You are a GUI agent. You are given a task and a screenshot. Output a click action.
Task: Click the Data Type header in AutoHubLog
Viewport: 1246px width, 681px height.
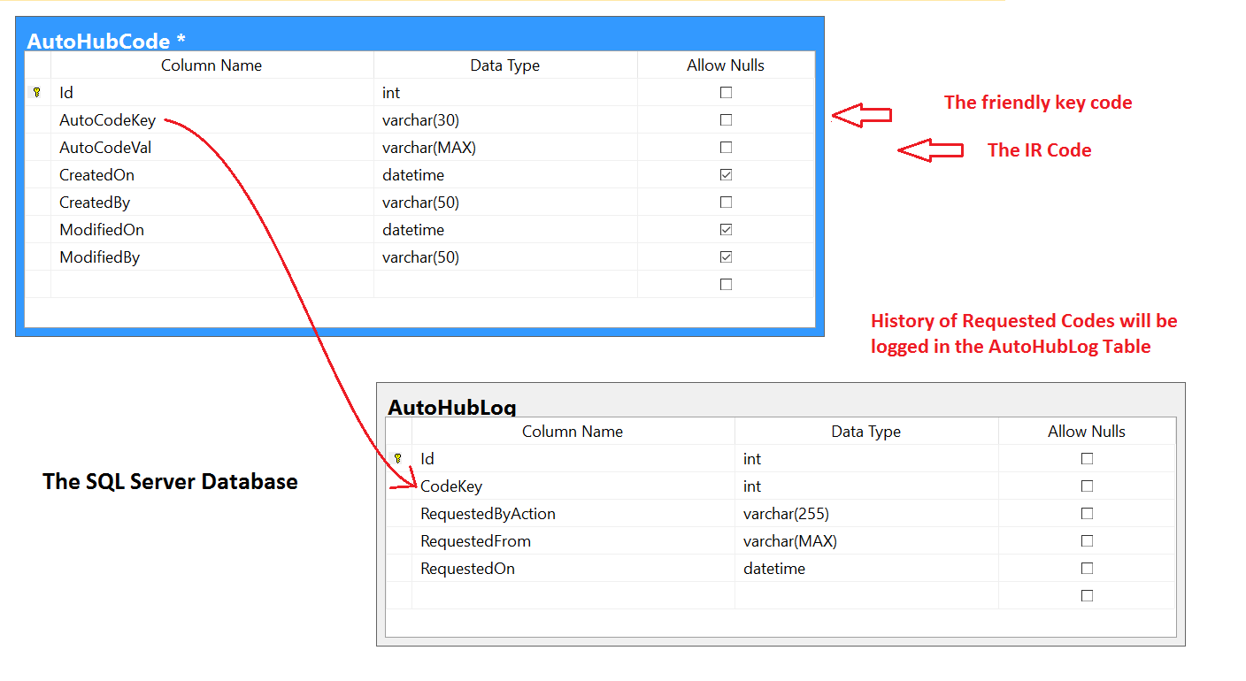click(865, 432)
